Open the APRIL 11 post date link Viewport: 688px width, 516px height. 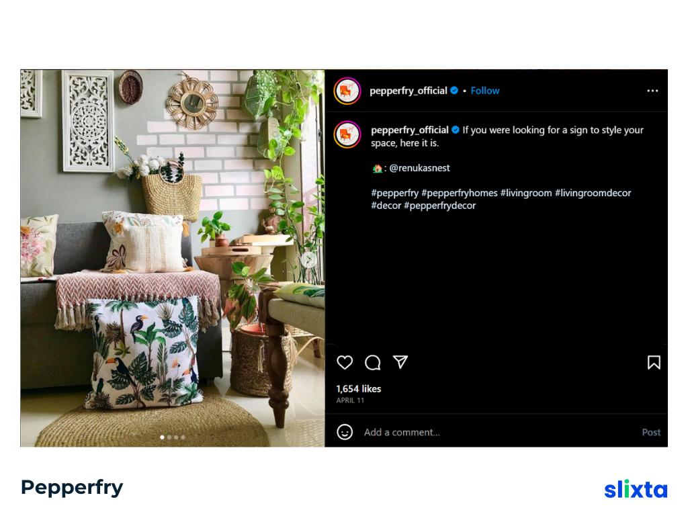click(x=350, y=400)
